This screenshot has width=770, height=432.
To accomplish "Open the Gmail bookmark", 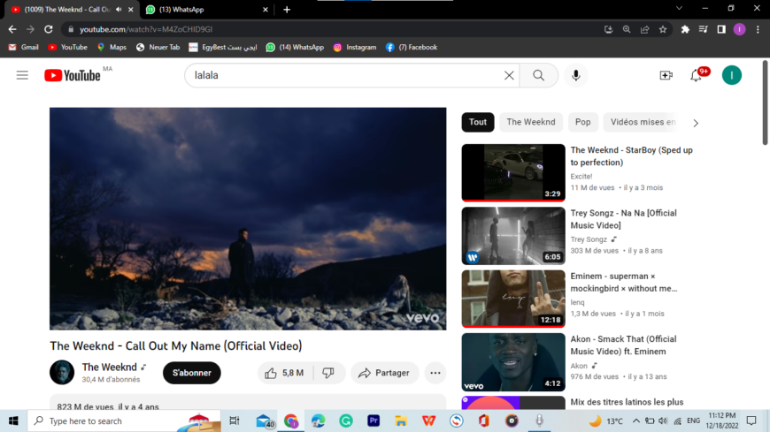I will click(x=24, y=47).
